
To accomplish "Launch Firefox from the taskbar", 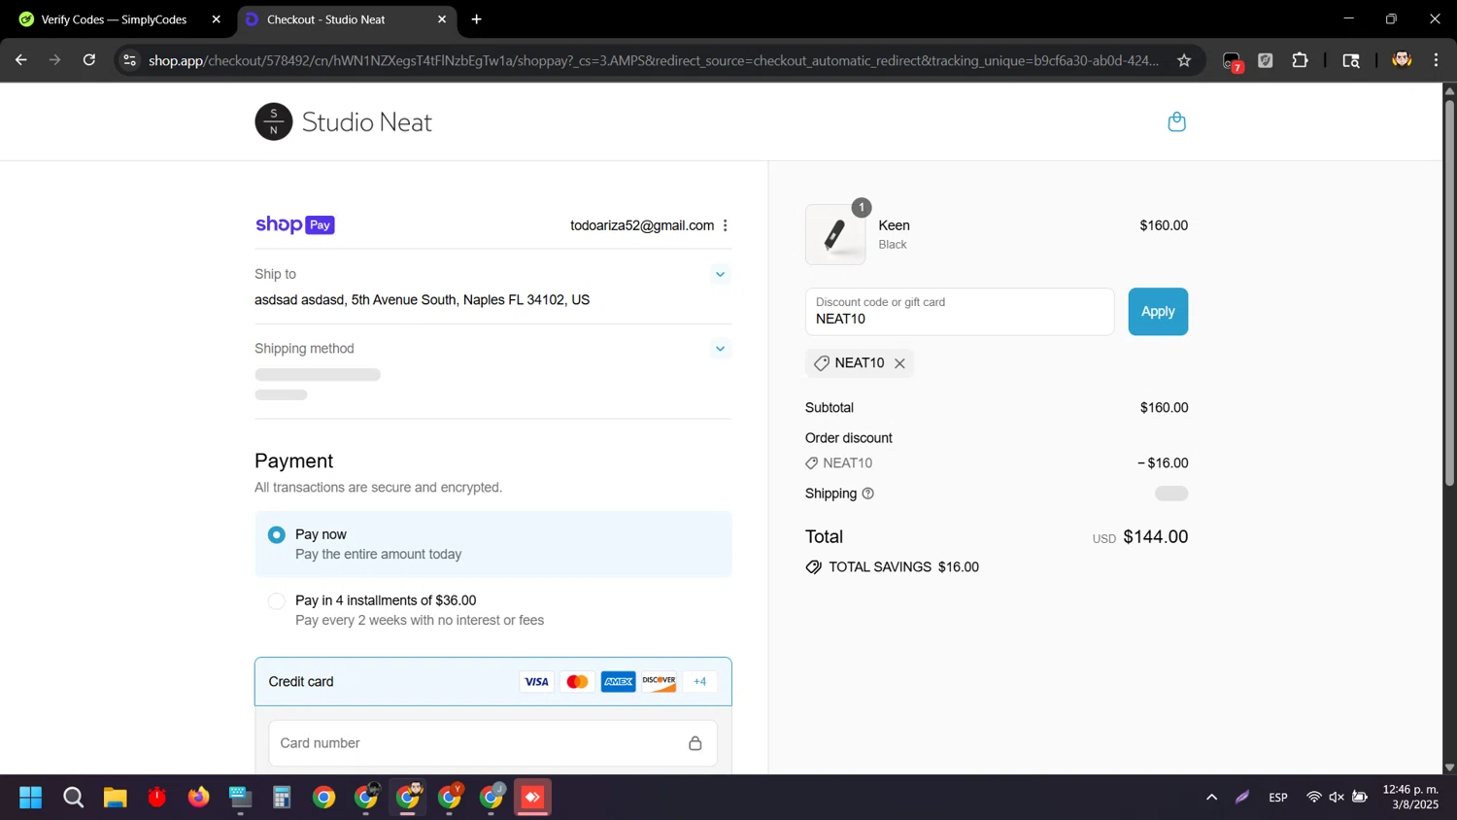I will (x=198, y=798).
